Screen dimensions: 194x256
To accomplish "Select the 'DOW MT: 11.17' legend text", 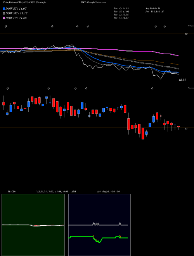I will pyautogui.click(x=17, y=14).
